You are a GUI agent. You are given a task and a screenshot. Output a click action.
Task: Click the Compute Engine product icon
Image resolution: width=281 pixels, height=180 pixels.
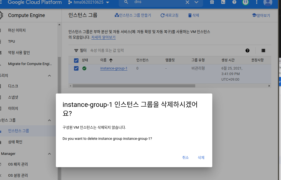click(x=1, y=15)
